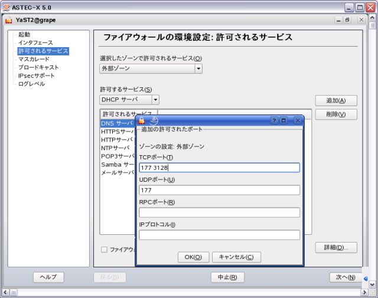Close the additional ports dialog
Screen dimensions: 378x298
click(297, 120)
